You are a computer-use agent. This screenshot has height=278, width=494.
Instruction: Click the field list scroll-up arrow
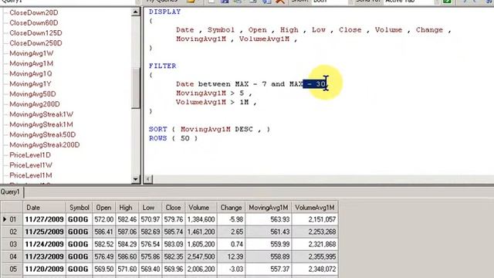(x=136, y=12)
